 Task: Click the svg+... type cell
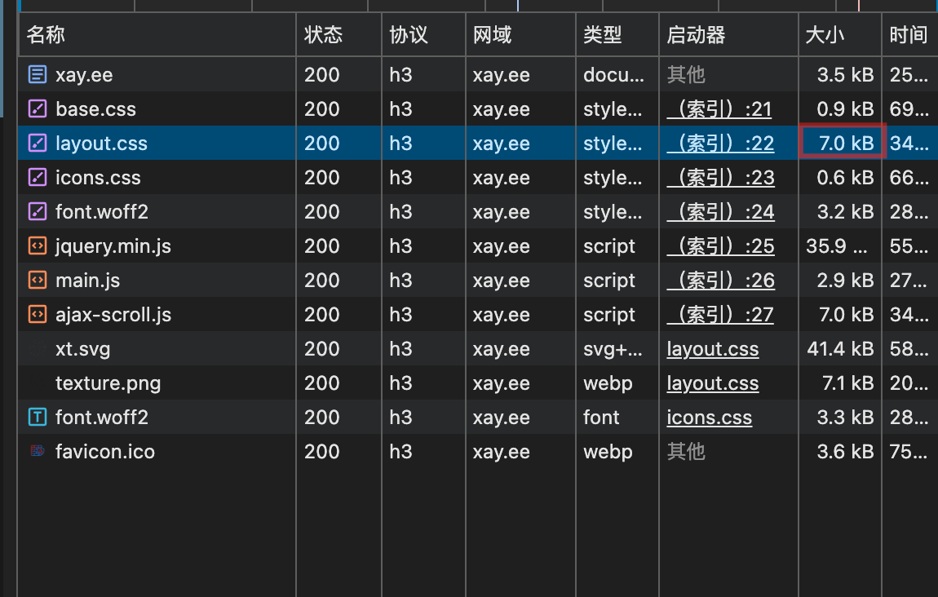tap(613, 349)
